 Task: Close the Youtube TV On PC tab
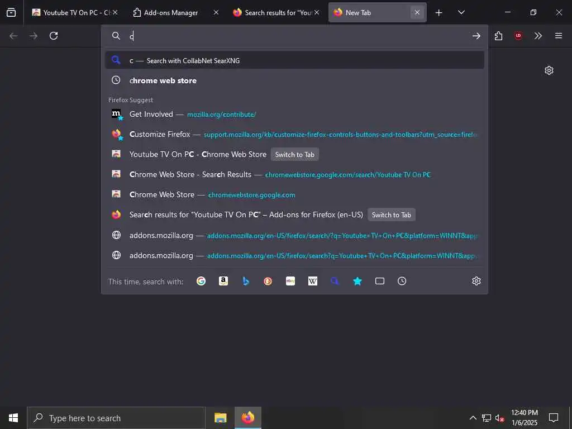(x=115, y=13)
